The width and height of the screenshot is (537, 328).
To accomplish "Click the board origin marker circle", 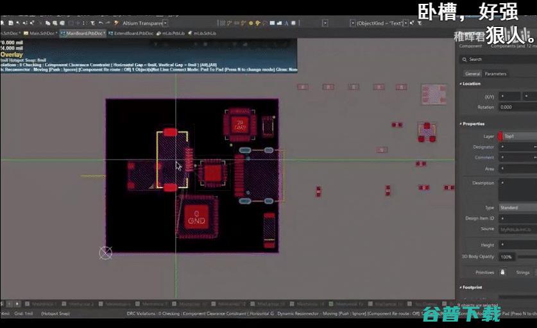I will pyautogui.click(x=105, y=253).
